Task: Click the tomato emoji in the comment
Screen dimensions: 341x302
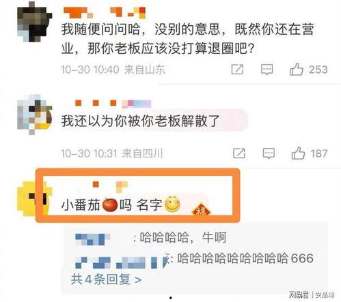Action: click(110, 205)
